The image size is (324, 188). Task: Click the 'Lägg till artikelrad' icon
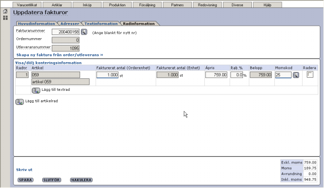[x=20, y=102]
